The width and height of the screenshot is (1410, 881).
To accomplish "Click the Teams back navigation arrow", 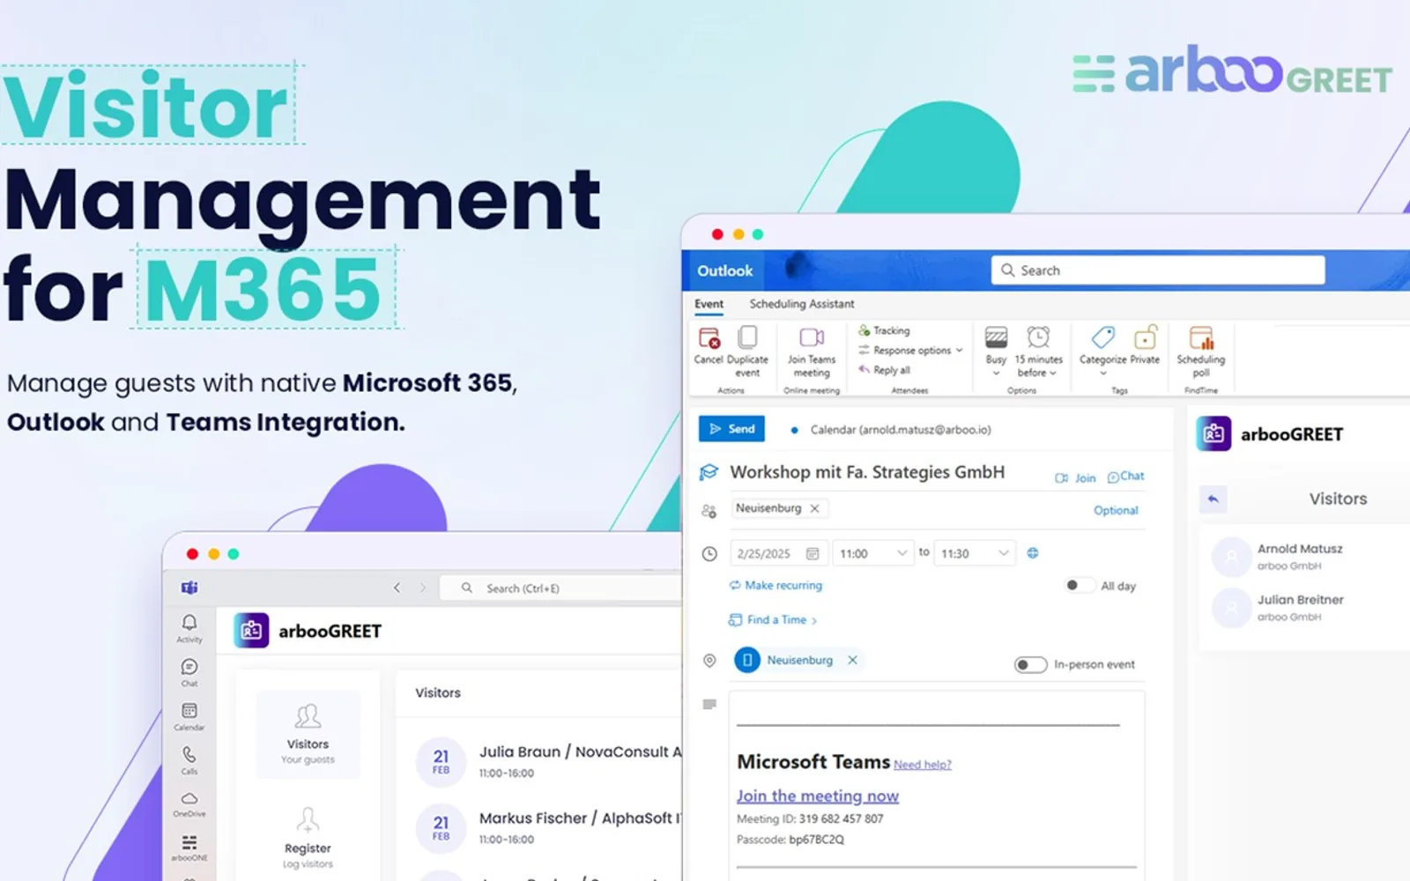I will pos(397,588).
